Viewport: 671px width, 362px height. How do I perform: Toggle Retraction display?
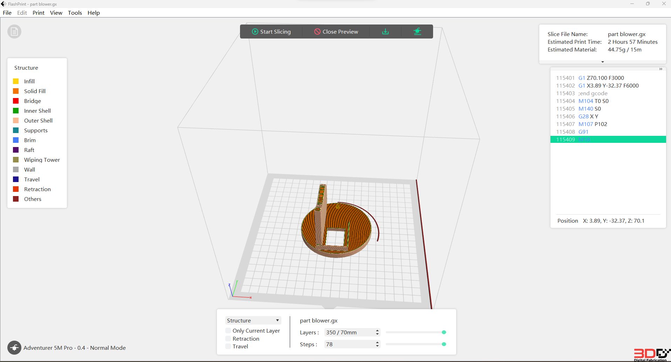tap(228, 339)
